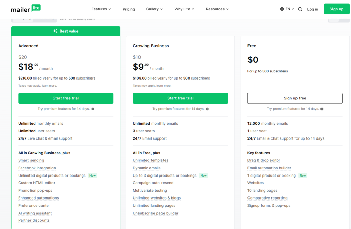Click the MailerLite logo
Screen dimensions: 351x229
coord(26,9)
